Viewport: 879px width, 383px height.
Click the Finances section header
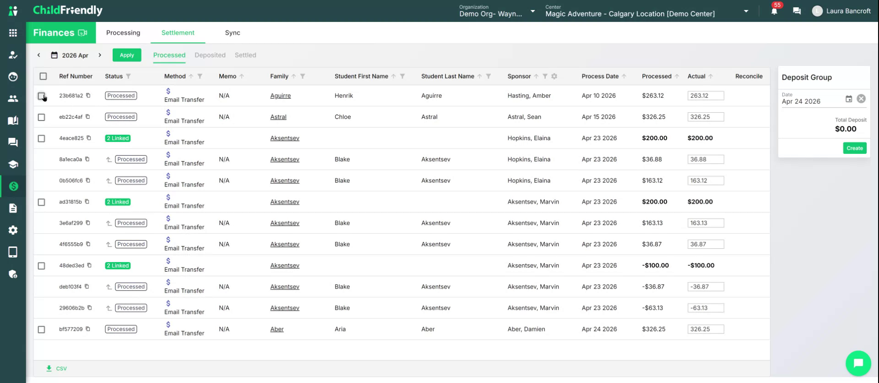60,33
